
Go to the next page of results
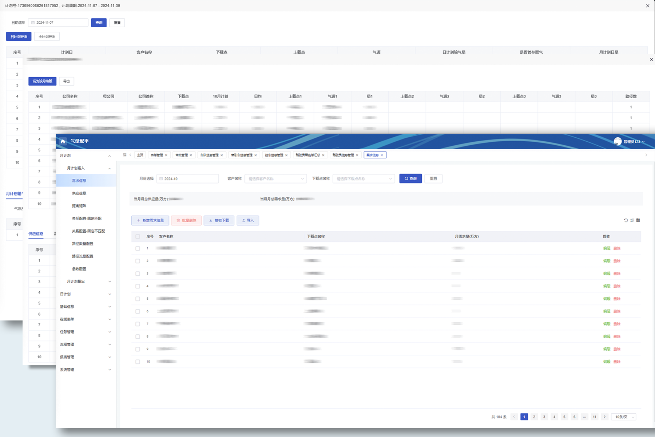coord(605,417)
